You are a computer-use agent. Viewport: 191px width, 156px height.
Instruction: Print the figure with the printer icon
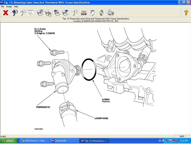(111, 13)
